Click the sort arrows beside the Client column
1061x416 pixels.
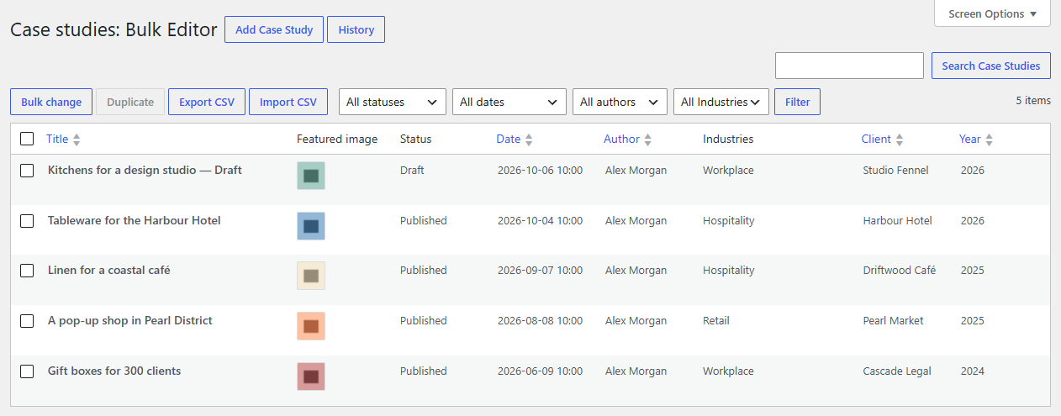point(900,140)
